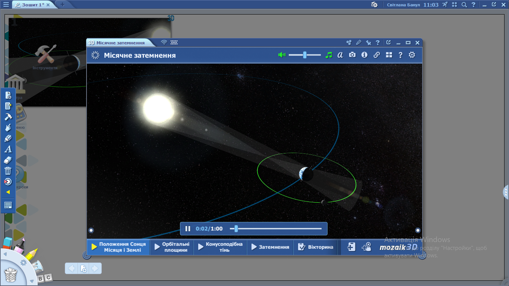
Task: Take a snapshot with the camera icon
Action: coord(352,55)
